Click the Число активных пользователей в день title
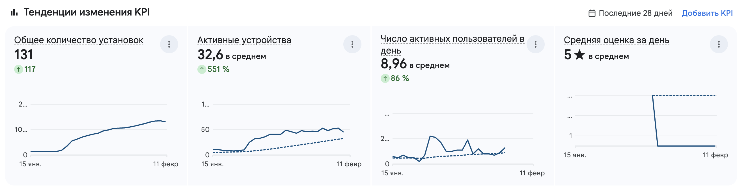 tap(452, 39)
